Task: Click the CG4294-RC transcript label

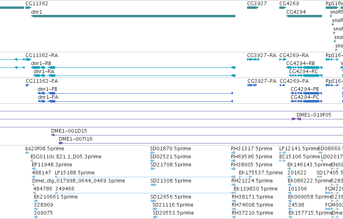Action: [304, 72]
